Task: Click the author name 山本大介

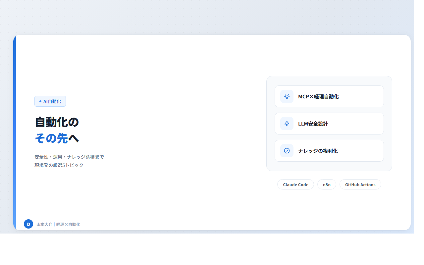Action: [x=44, y=224]
